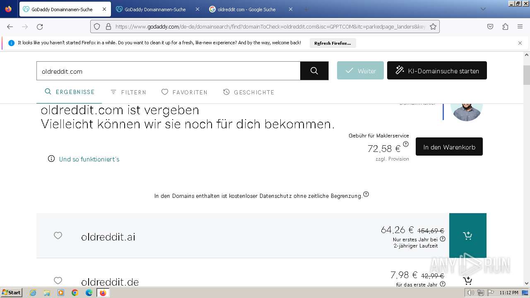Favorite the oldreddit.de domain heart

[x=58, y=281]
